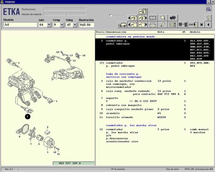Open the list with scroll arrows icon
This screenshot has width=215, height=172.
(173, 25)
